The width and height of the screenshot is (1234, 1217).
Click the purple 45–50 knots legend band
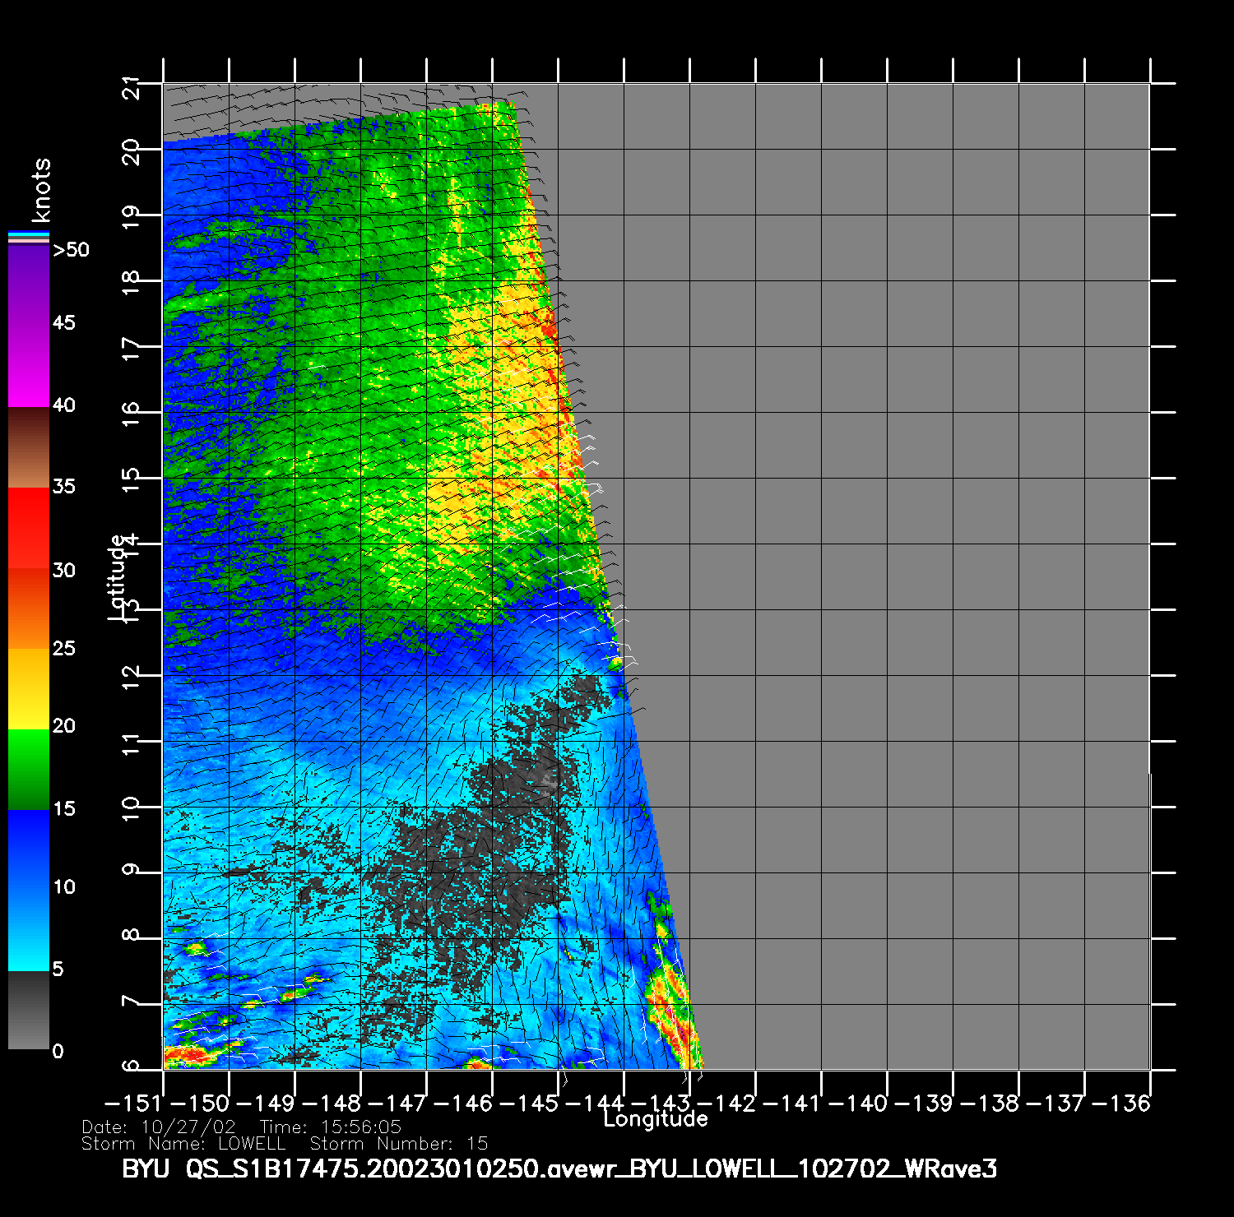(29, 284)
